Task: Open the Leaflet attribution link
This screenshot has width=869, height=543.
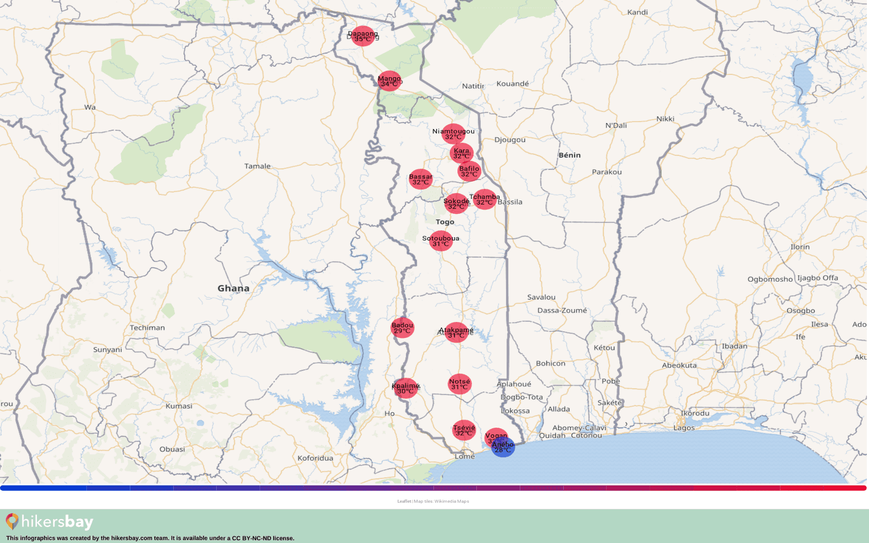Action: (x=404, y=501)
